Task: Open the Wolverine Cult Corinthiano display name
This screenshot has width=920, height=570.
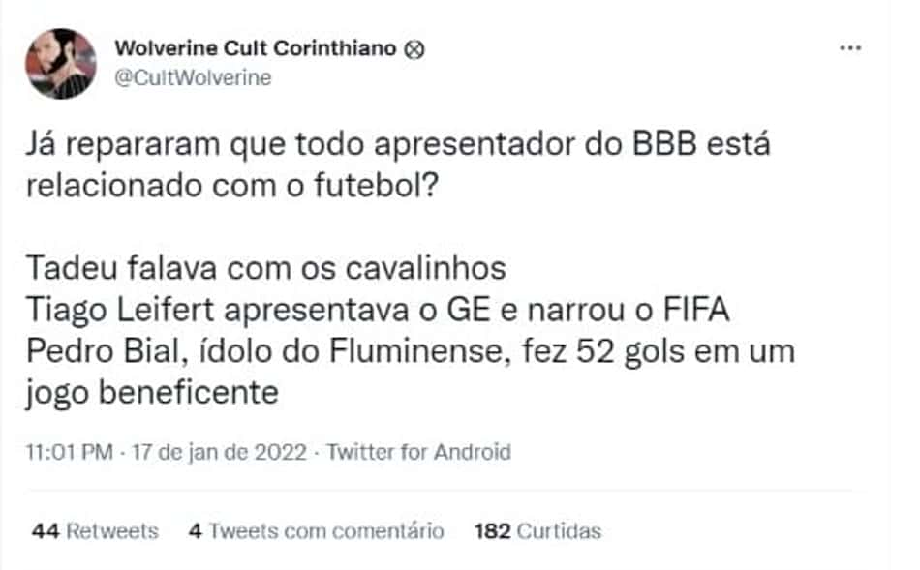Action: click(256, 48)
